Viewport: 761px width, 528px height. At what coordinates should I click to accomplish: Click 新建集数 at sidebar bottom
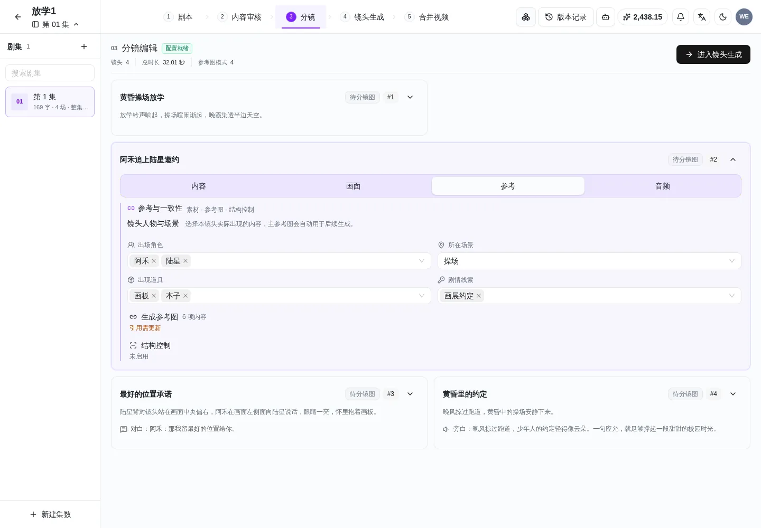(x=50, y=514)
